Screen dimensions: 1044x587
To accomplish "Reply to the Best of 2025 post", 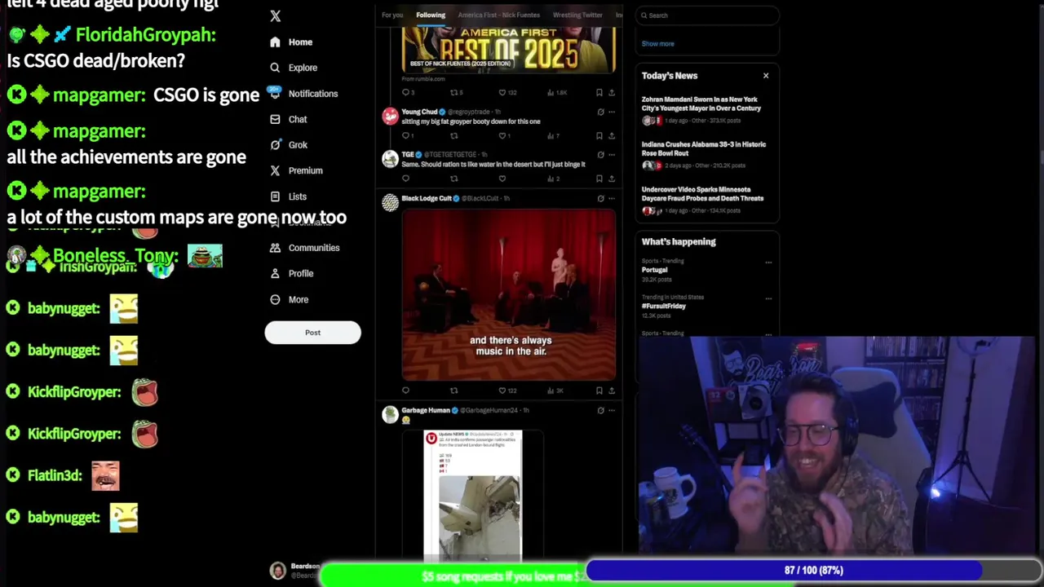I will pyautogui.click(x=405, y=93).
